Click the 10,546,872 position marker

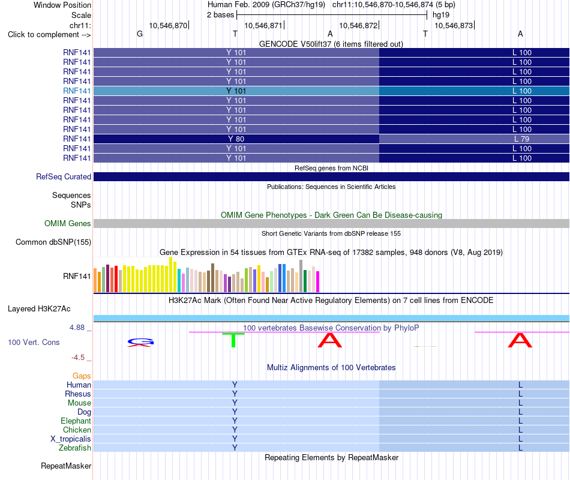(358, 25)
